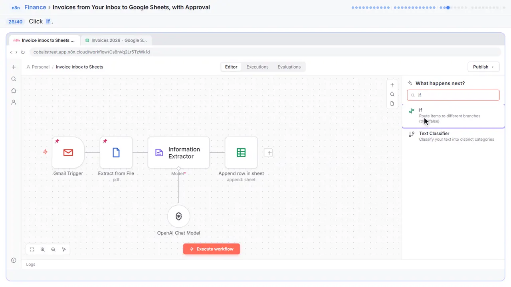Open the Information Extractor node
This screenshot has height=287, width=511.
tap(178, 153)
